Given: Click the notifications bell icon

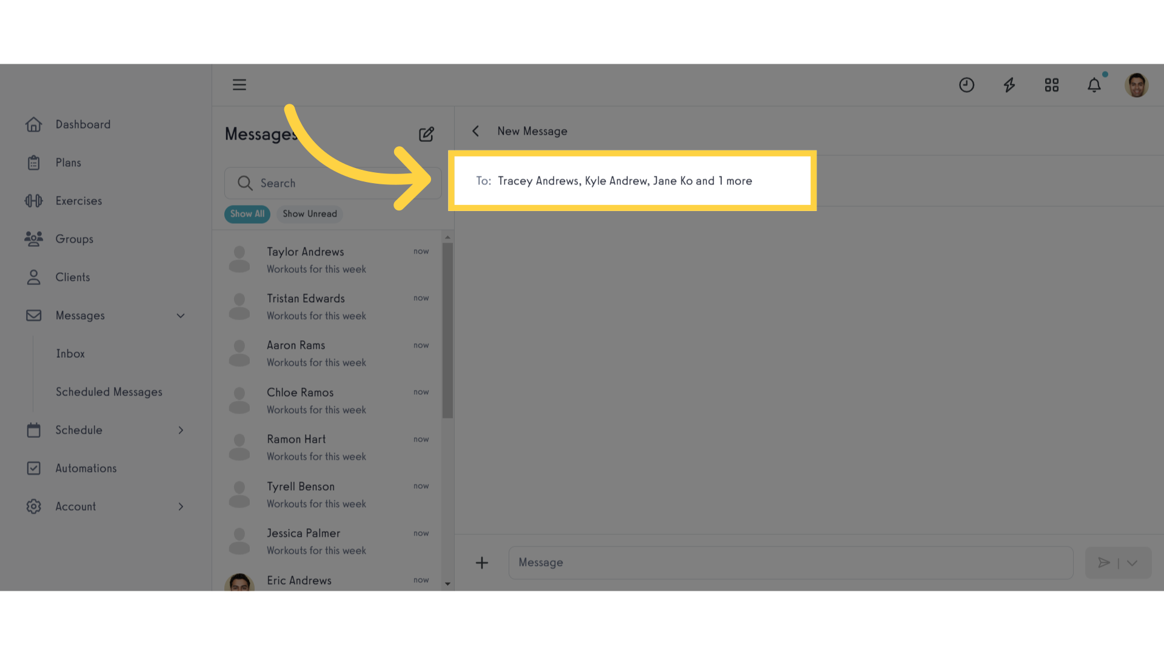Looking at the screenshot, I should pos(1094,85).
